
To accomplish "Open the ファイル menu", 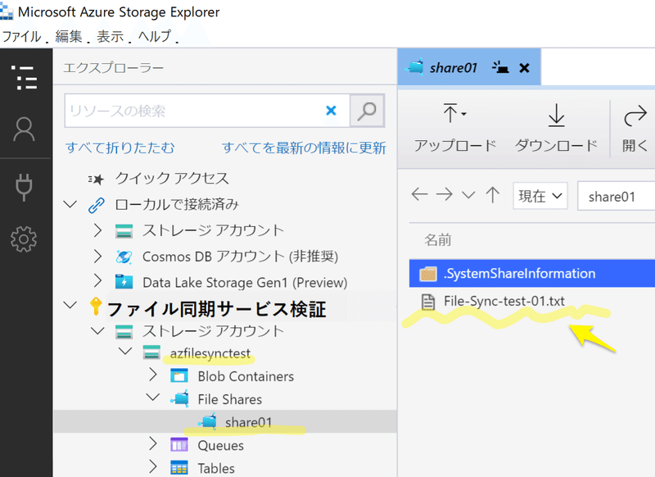I will 22,36.
